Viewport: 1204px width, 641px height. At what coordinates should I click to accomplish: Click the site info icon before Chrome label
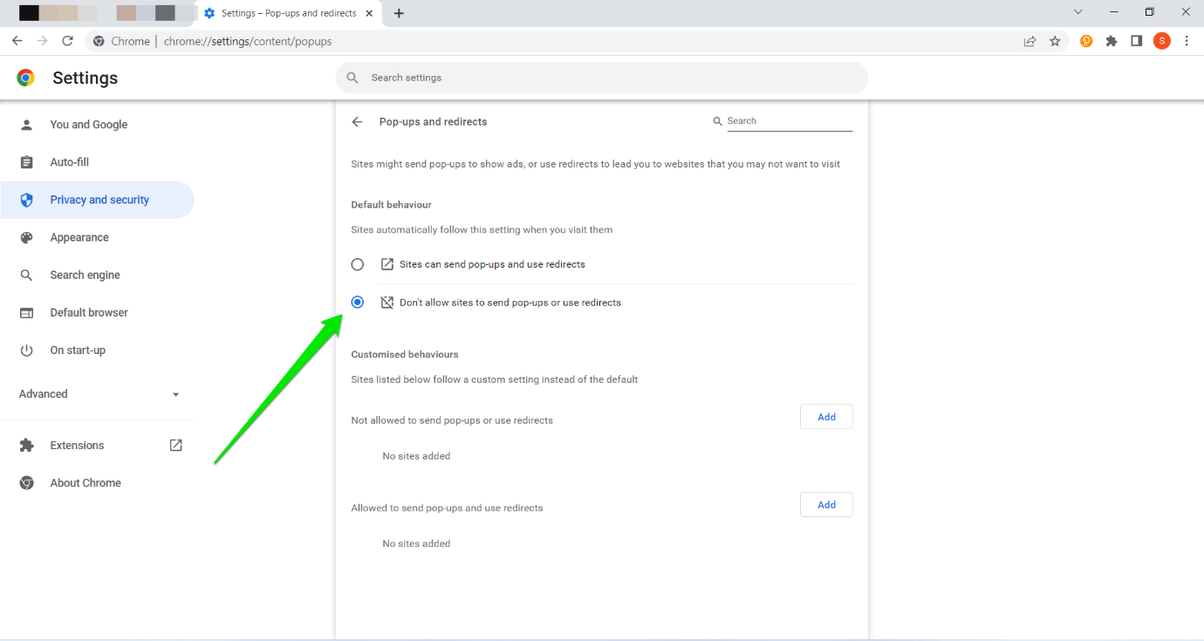point(99,41)
